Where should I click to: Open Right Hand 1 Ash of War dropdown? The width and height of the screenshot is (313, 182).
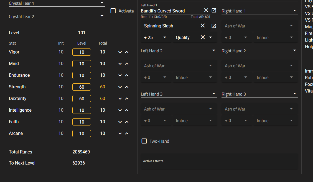coord(259,26)
